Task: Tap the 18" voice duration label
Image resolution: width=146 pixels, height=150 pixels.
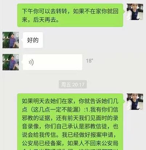Action: [x=89, y=61]
